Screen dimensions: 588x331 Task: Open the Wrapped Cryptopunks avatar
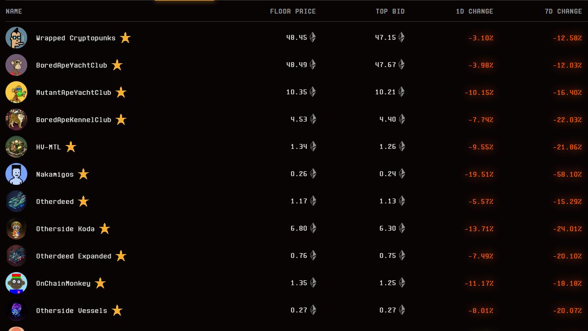[x=16, y=38]
